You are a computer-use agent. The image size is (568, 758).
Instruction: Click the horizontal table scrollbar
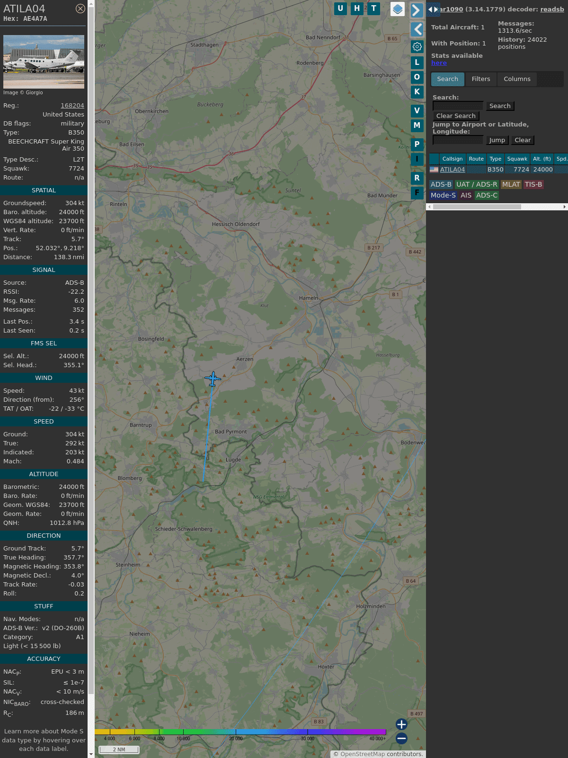coord(477,207)
